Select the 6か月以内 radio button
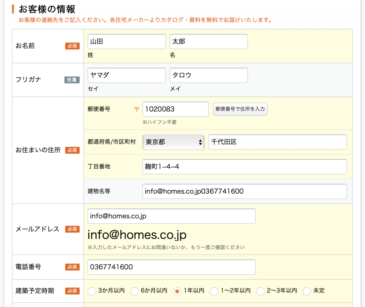This screenshot has width=365, height=307. (134, 291)
